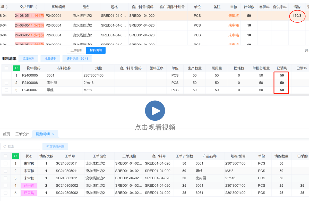Viewport: 309px width, 201px height.
Task: Select all rows in purchase request list
Action: pos(6,156)
